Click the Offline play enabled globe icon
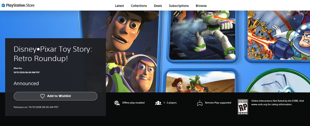 pyautogui.click(x=117, y=103)
